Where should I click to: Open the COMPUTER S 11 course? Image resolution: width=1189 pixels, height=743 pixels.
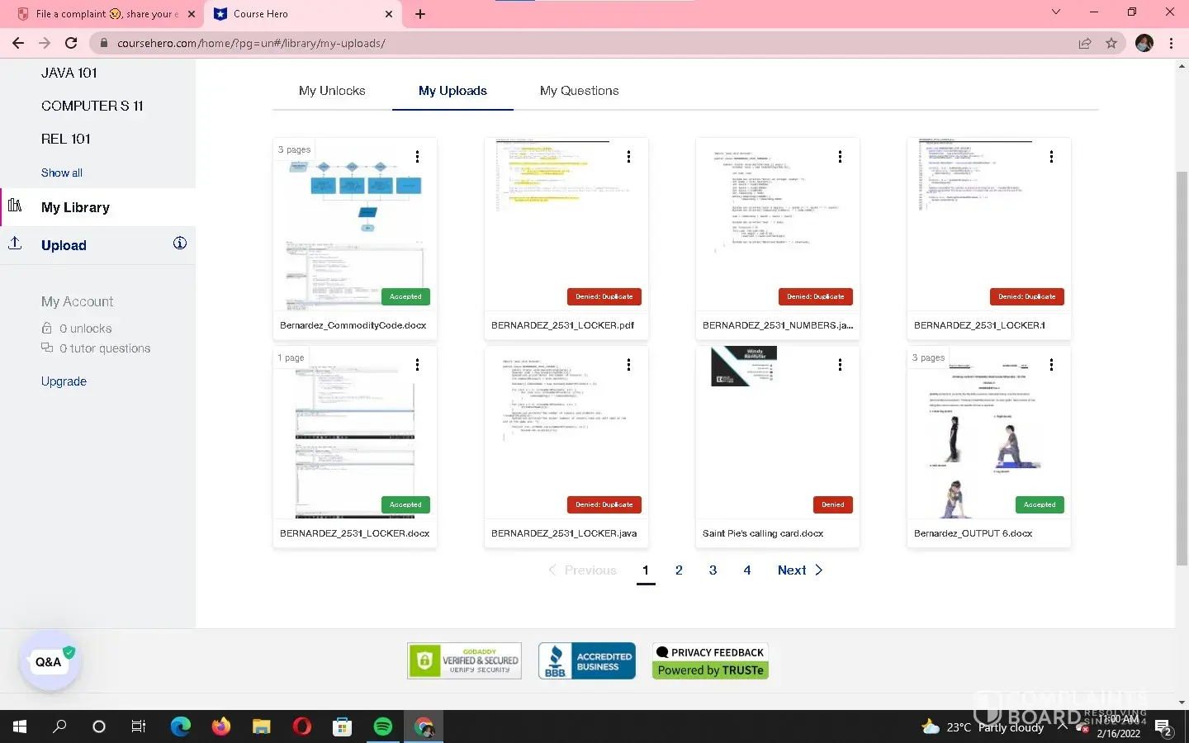pyautogui.click(x=92, y=106)
